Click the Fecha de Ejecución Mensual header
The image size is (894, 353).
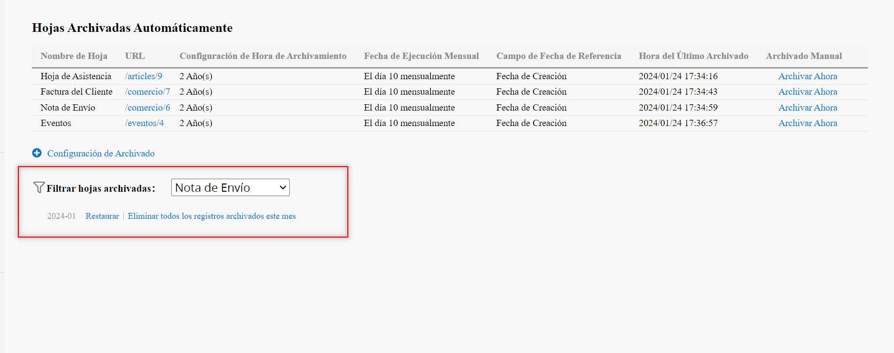pos(421,56)
